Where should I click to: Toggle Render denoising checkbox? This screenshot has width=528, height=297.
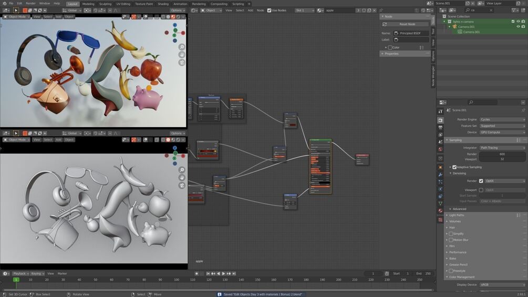coord(481,181)
